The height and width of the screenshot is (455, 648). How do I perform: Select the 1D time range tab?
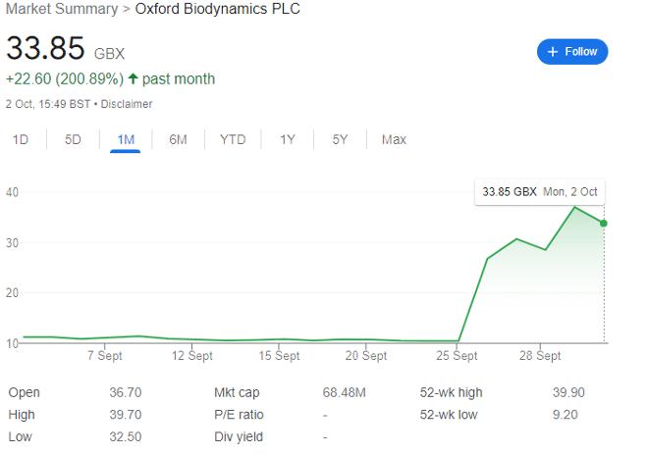coord(21,139)
